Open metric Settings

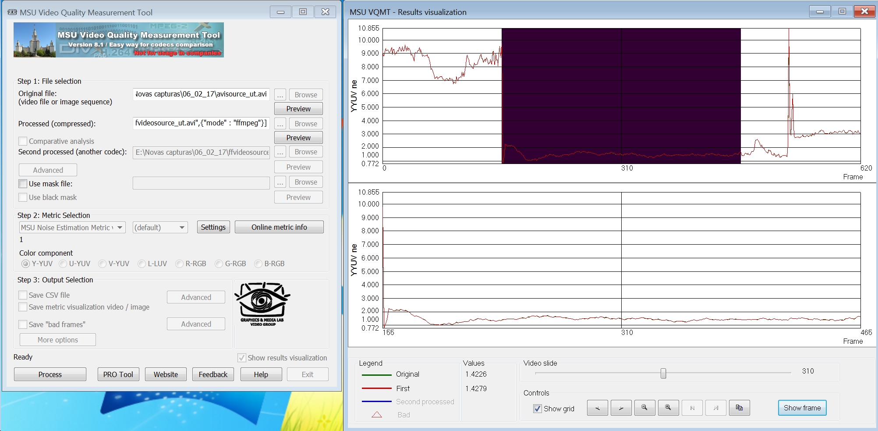tap(213, 227)
